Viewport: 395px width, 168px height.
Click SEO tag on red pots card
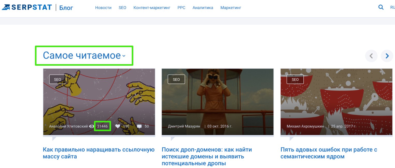[x=295, y=79]
